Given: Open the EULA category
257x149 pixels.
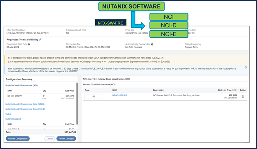Looking at the screenshot, I should pyautogui.click(x=8, y=114).
